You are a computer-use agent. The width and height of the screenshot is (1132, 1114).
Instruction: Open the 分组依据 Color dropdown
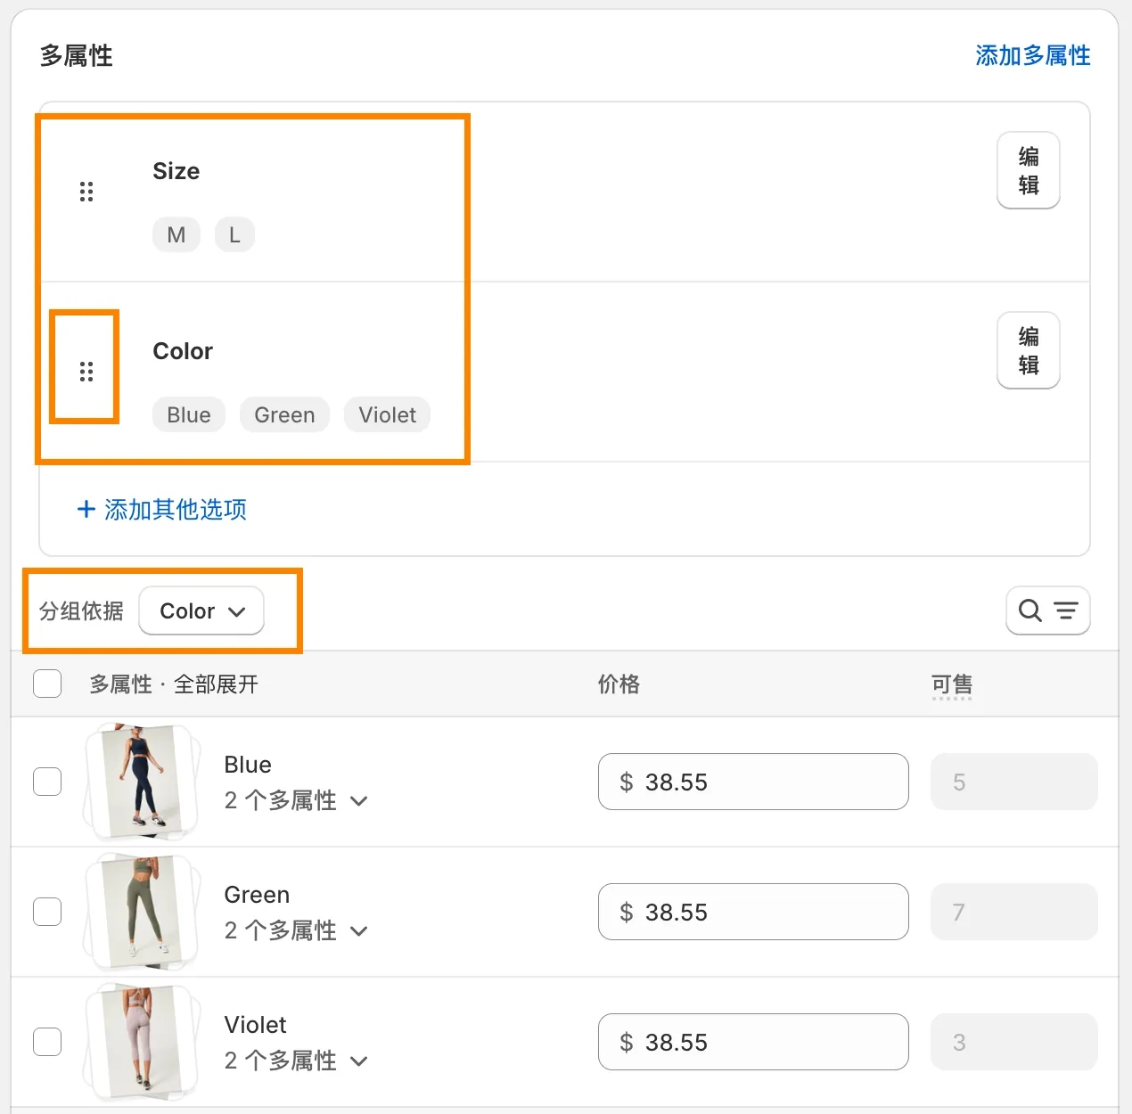[x=201, y=611]
